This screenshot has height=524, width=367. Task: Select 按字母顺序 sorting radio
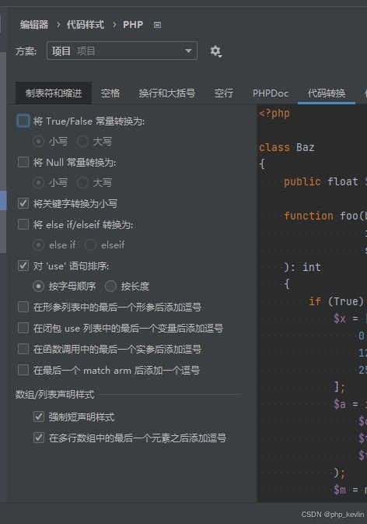[x=38, y=286]
